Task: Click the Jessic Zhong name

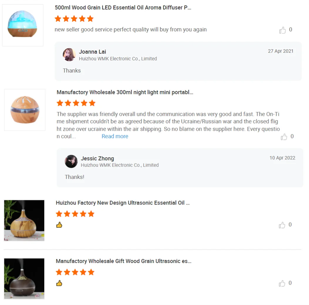Action: click(97, 159)
